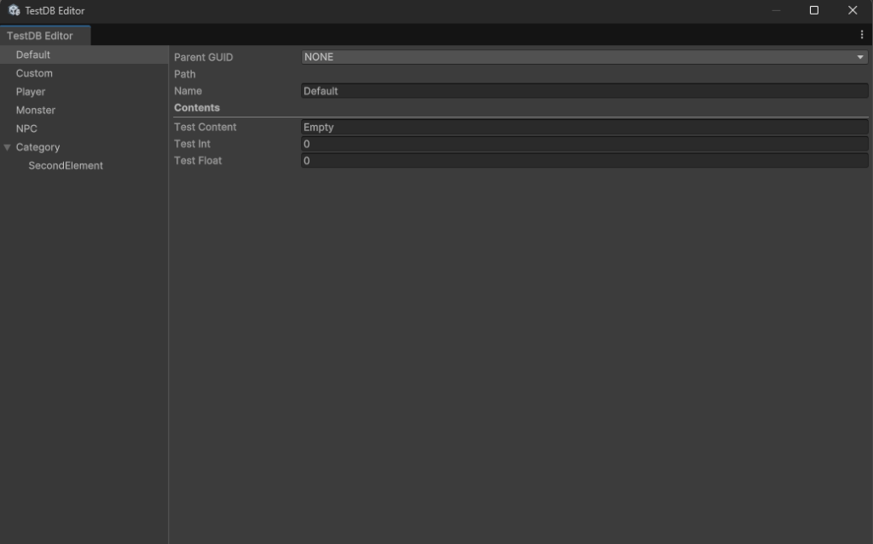The width and height of the screenshot is (873, 544).
Task: Click the Contents section header
Action: tap(197, 108)
